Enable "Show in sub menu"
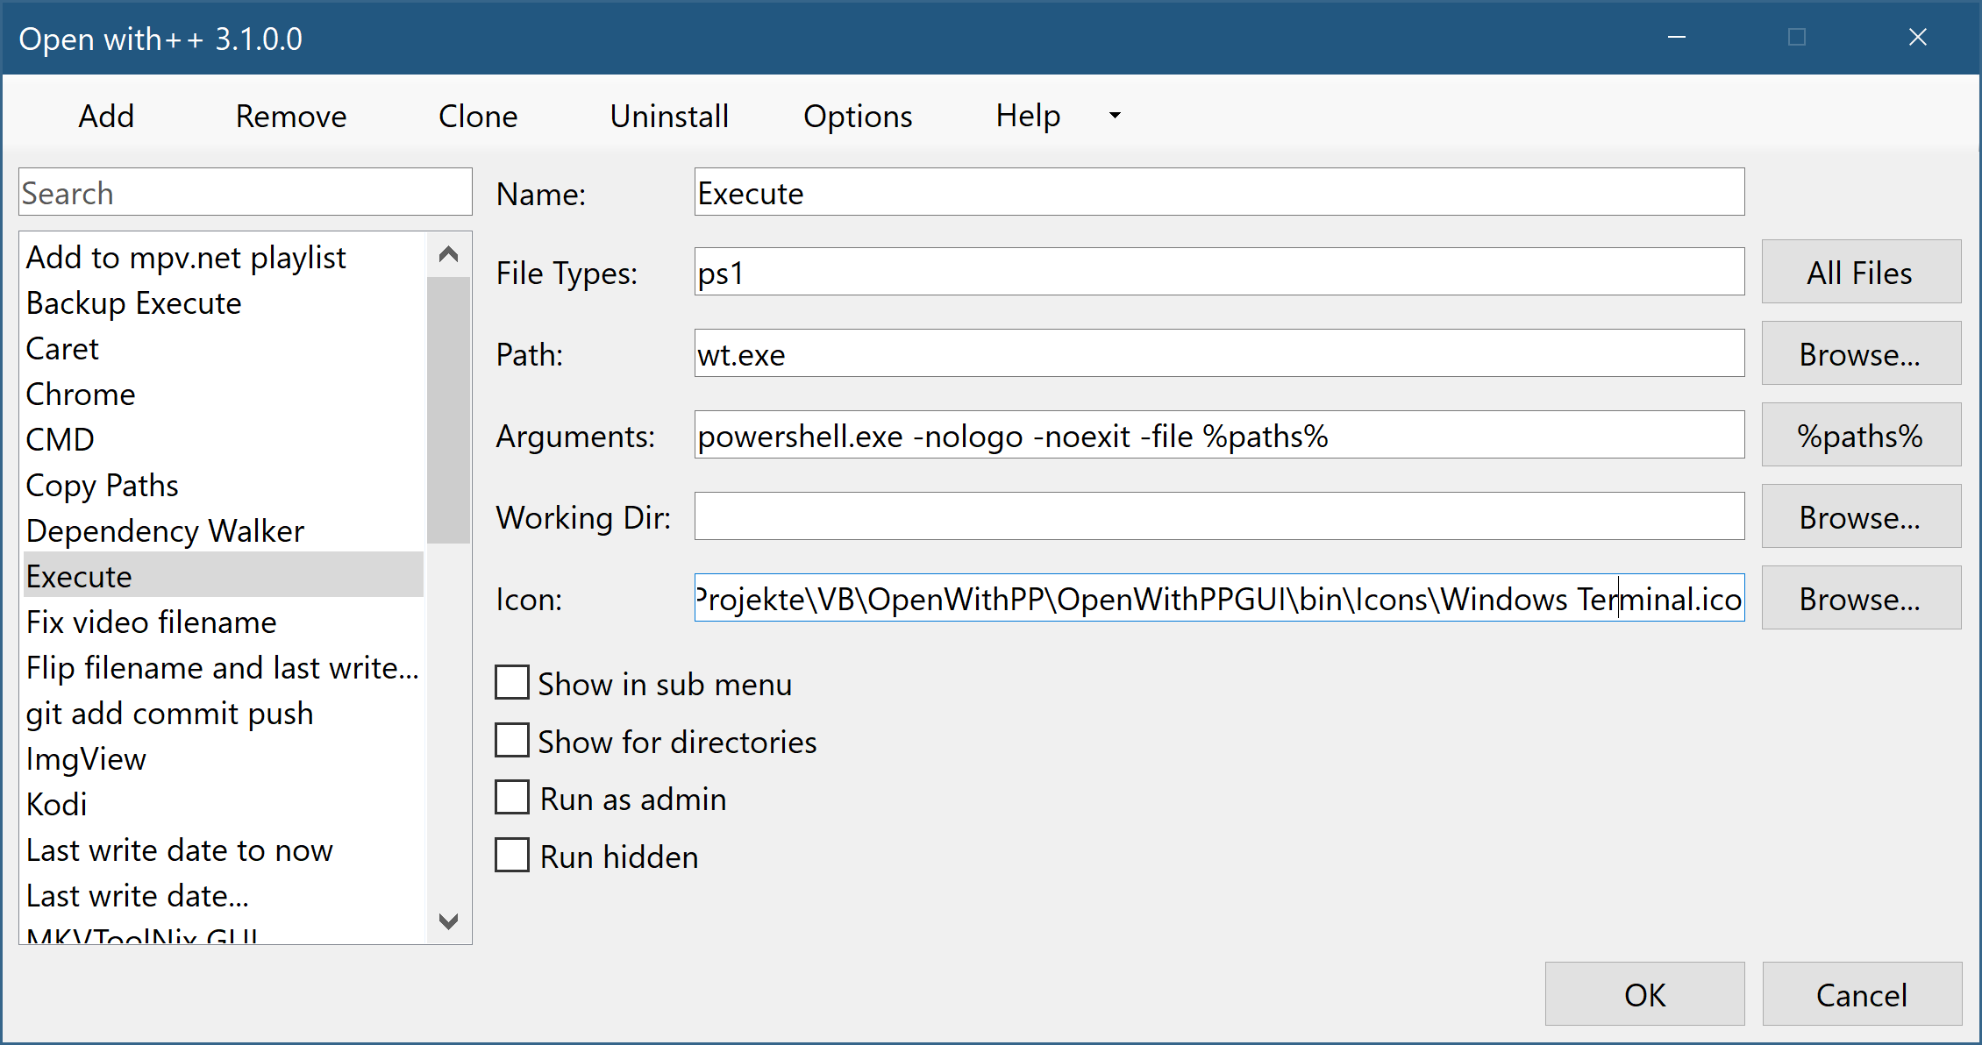This screenshot has height=1045, width=1982. coord(512,682)
